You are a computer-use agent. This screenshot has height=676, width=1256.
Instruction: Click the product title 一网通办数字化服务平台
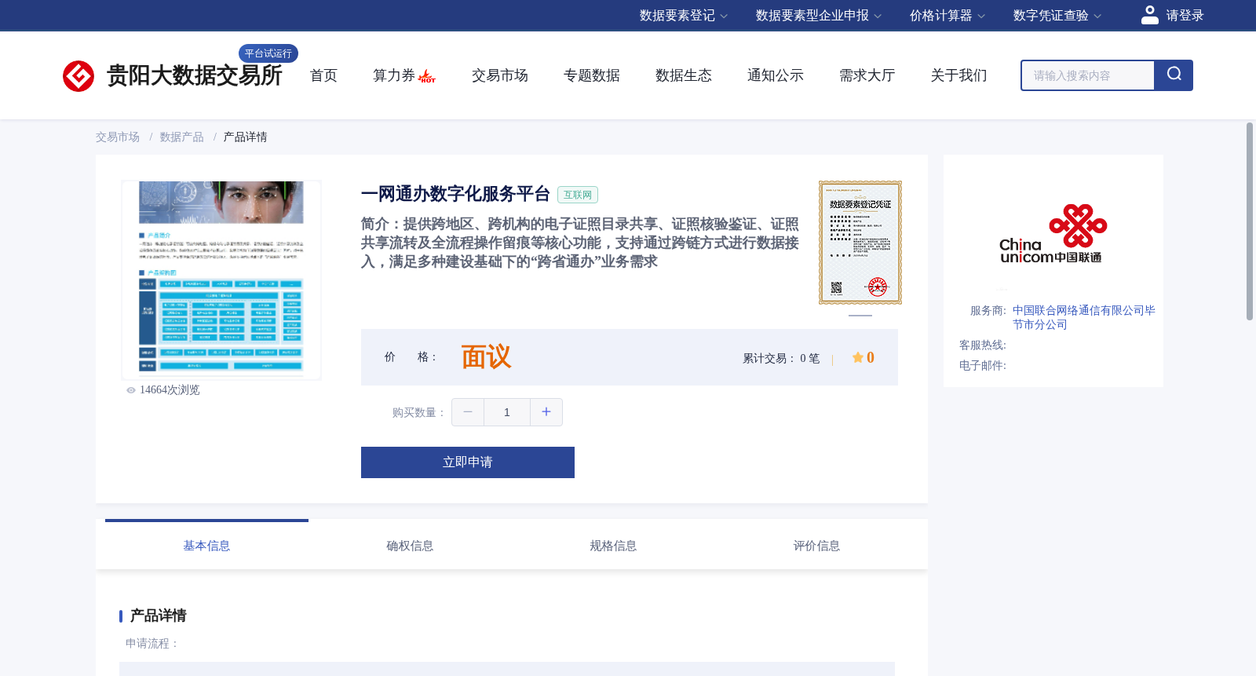455,194
